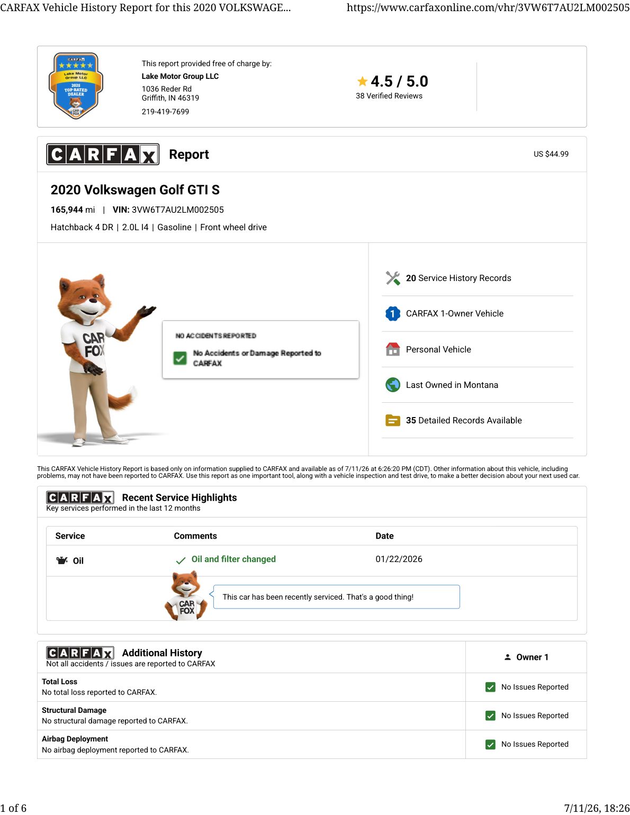630x815 pixels.
Task: Click the Airbag Deployment row label
Action: pos(75,739)
